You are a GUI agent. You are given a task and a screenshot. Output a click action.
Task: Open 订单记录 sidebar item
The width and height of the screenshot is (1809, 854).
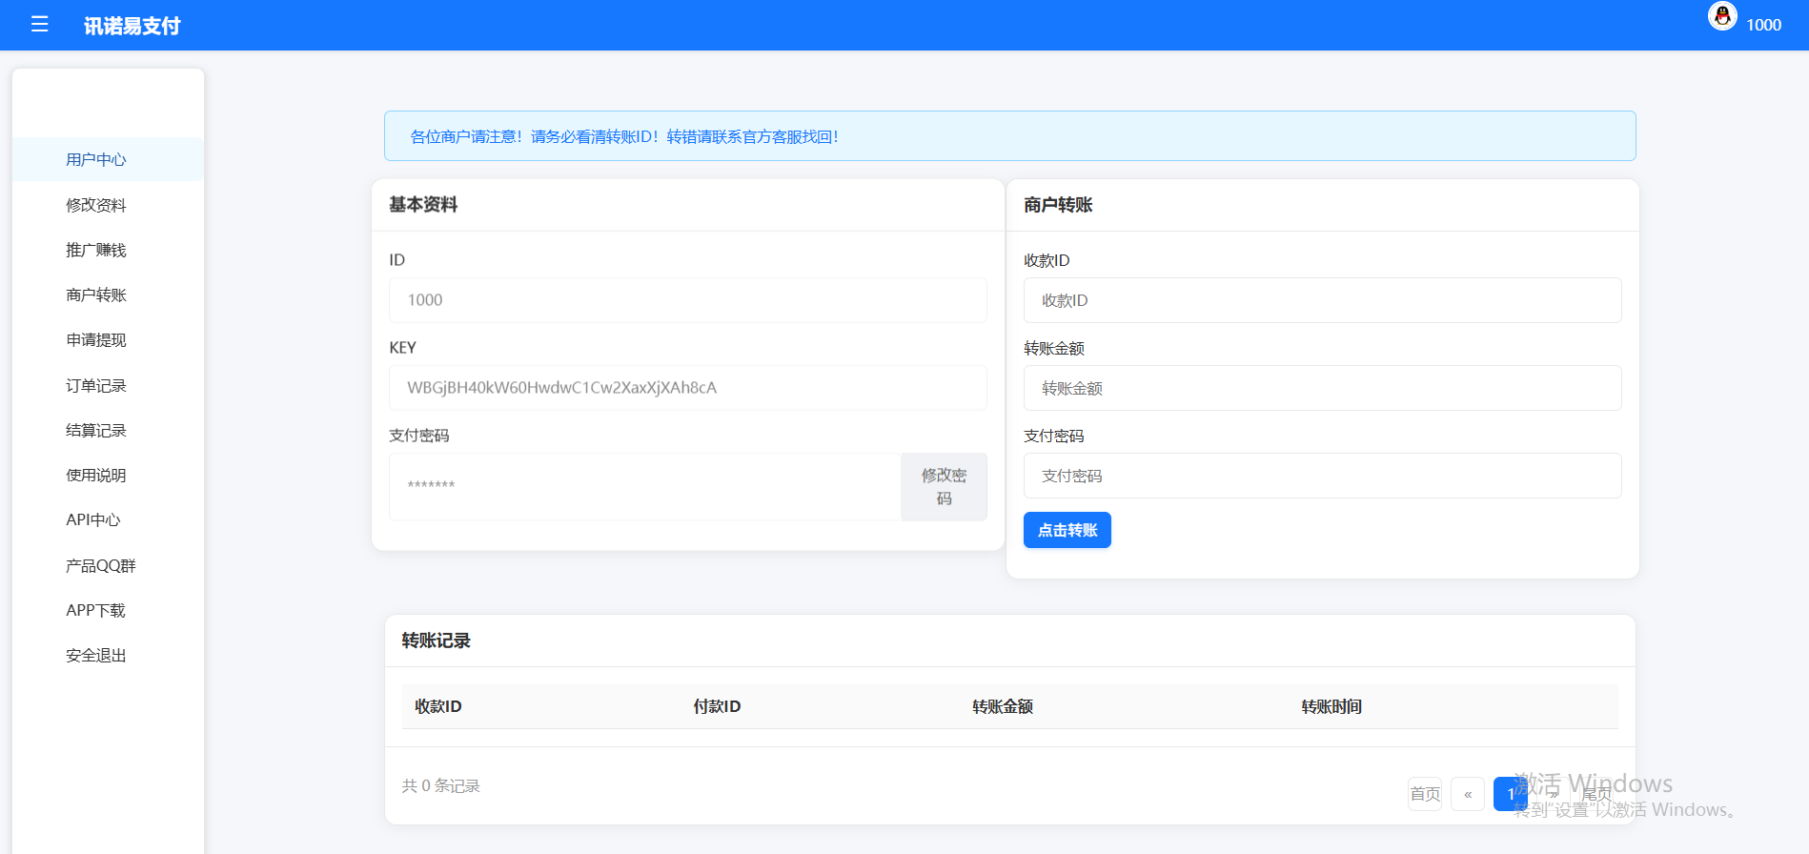[96, 385]
